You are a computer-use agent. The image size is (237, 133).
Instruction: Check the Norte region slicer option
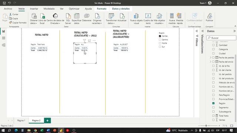160,43
